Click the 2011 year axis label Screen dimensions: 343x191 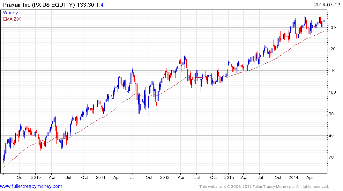101,177
